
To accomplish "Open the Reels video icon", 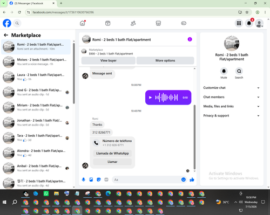I will pyautogui.click(x=108, y=23).
